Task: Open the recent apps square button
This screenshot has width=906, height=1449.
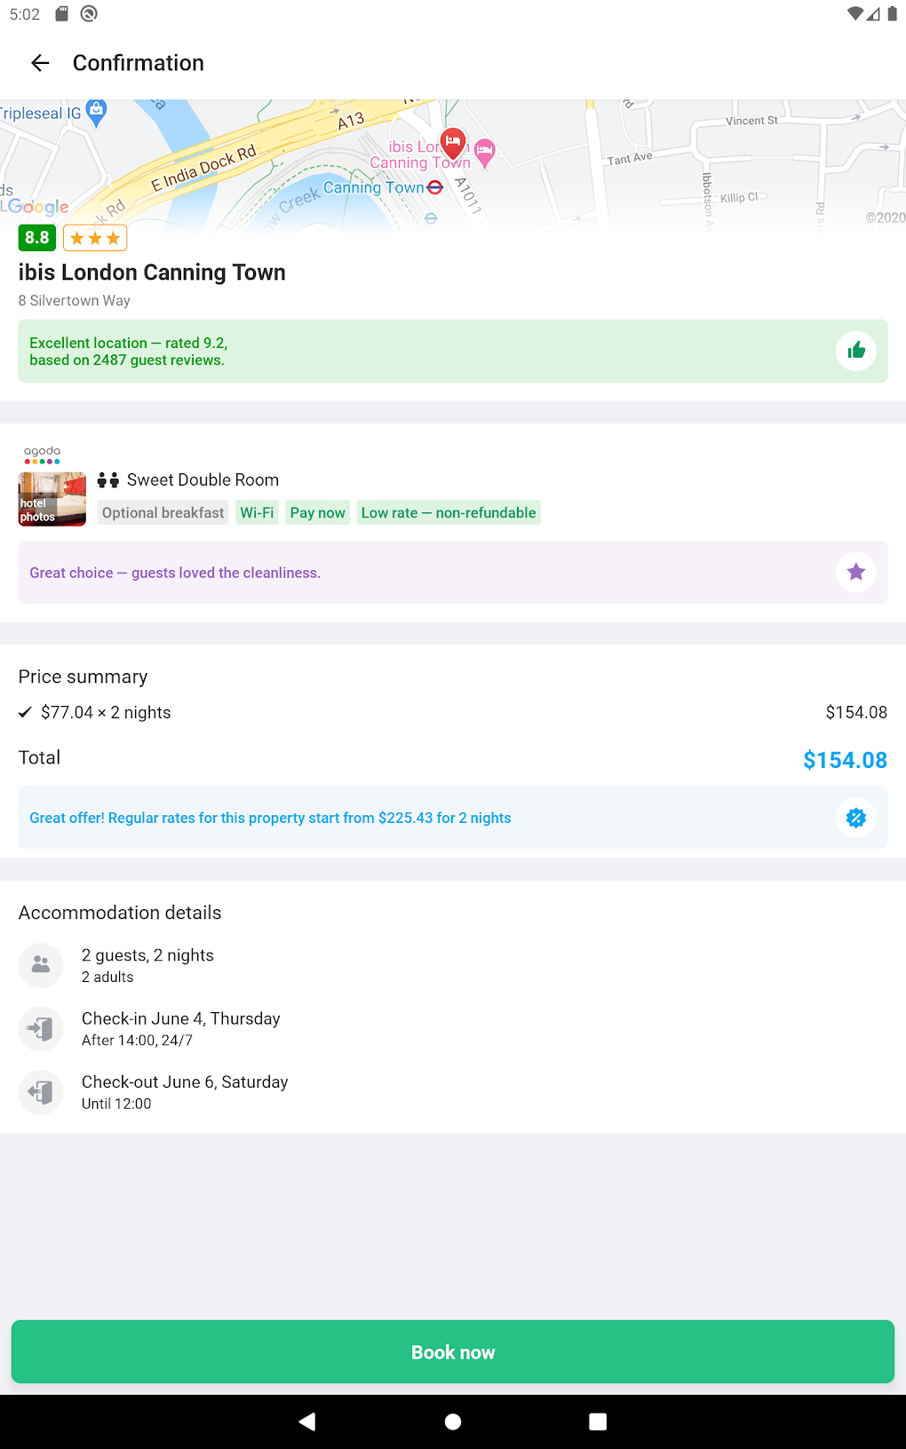Action: pyautogui.click(x=598, y=1421)
